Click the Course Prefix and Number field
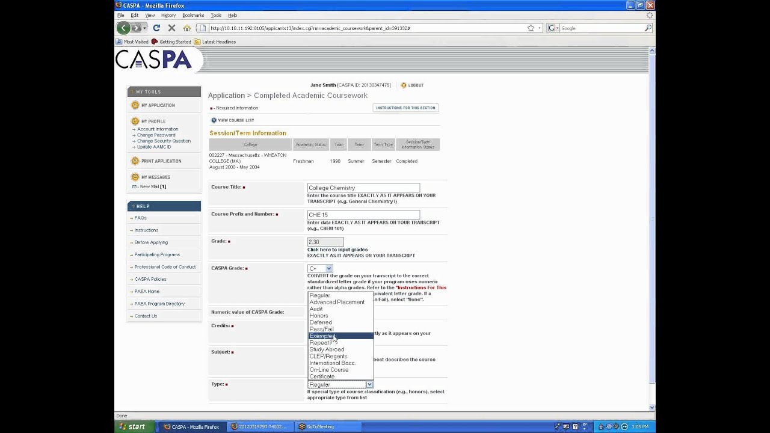 tap(363, 215)
